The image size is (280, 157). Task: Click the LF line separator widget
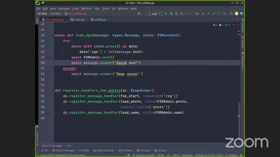(x=168, y=155)
